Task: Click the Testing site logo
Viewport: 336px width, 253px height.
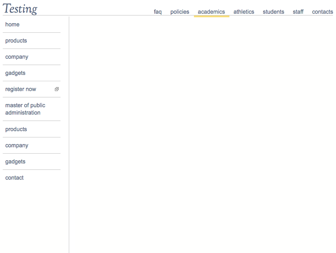Action: [x=20, y=9]
